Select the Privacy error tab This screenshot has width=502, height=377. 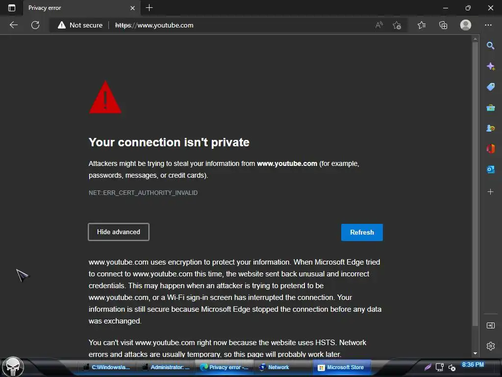pyautogui.click(x=81, y=8)
